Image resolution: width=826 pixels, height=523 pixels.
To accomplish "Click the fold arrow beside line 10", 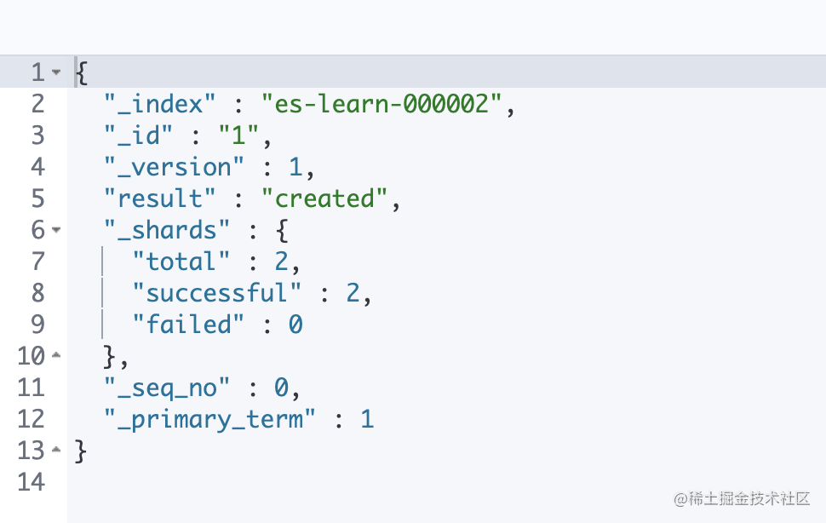I will coord(56,355).
